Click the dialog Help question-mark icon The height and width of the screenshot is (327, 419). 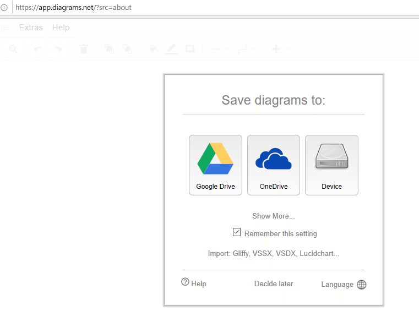point(185,282)
